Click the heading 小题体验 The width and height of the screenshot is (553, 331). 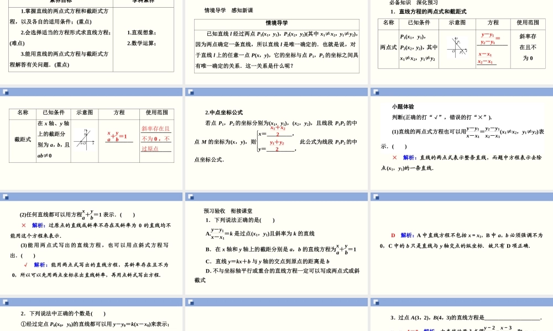pyautogui.click(x=403, y=106)
